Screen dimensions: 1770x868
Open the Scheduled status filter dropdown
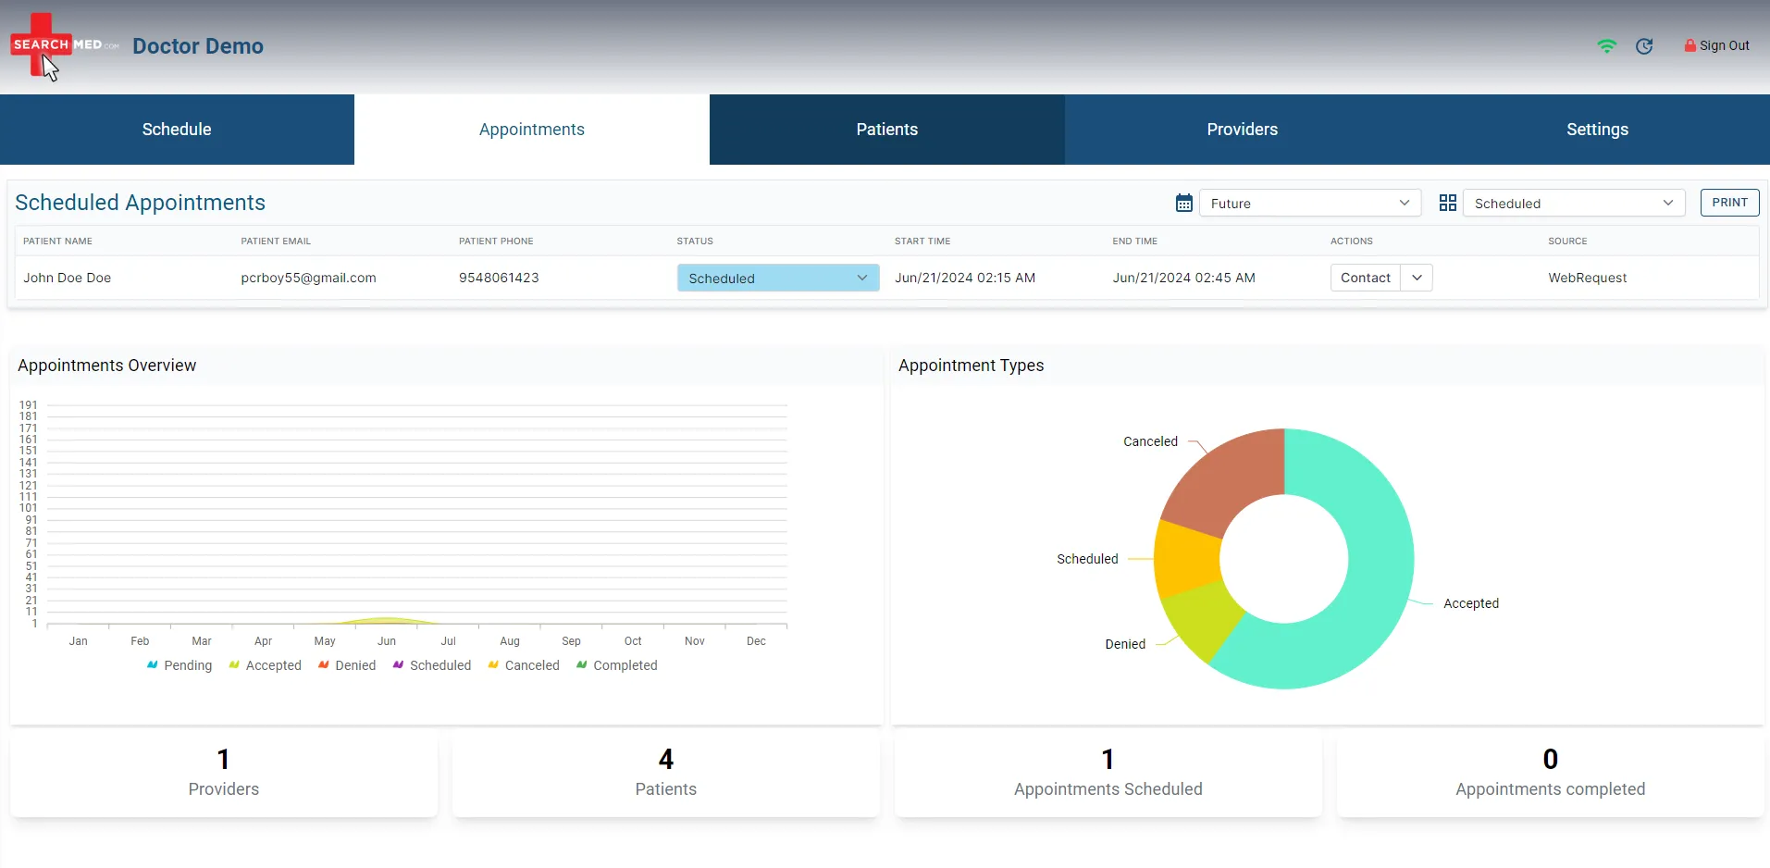coord(1574,203)
